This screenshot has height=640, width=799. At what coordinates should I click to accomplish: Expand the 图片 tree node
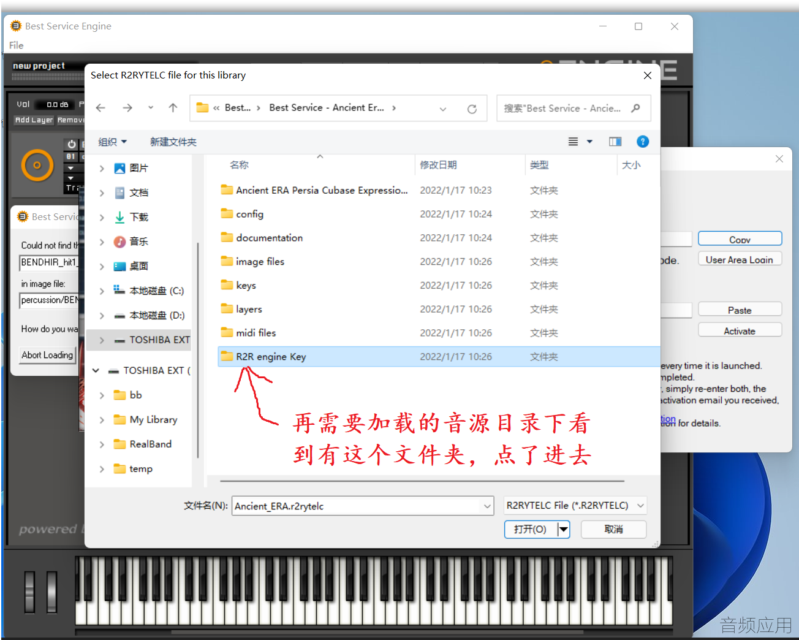[102, 168]
